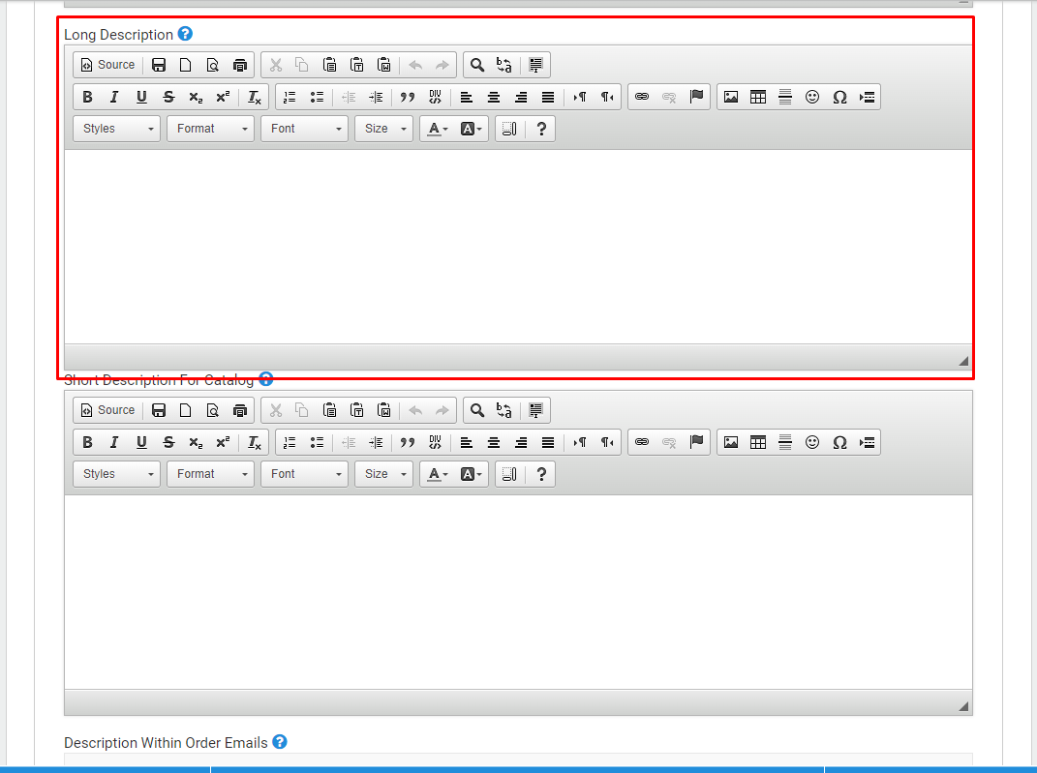Click help icon beside Description Within Order Emails
The height and width of the screenshot is (773, 1037).
click(280, 742)
